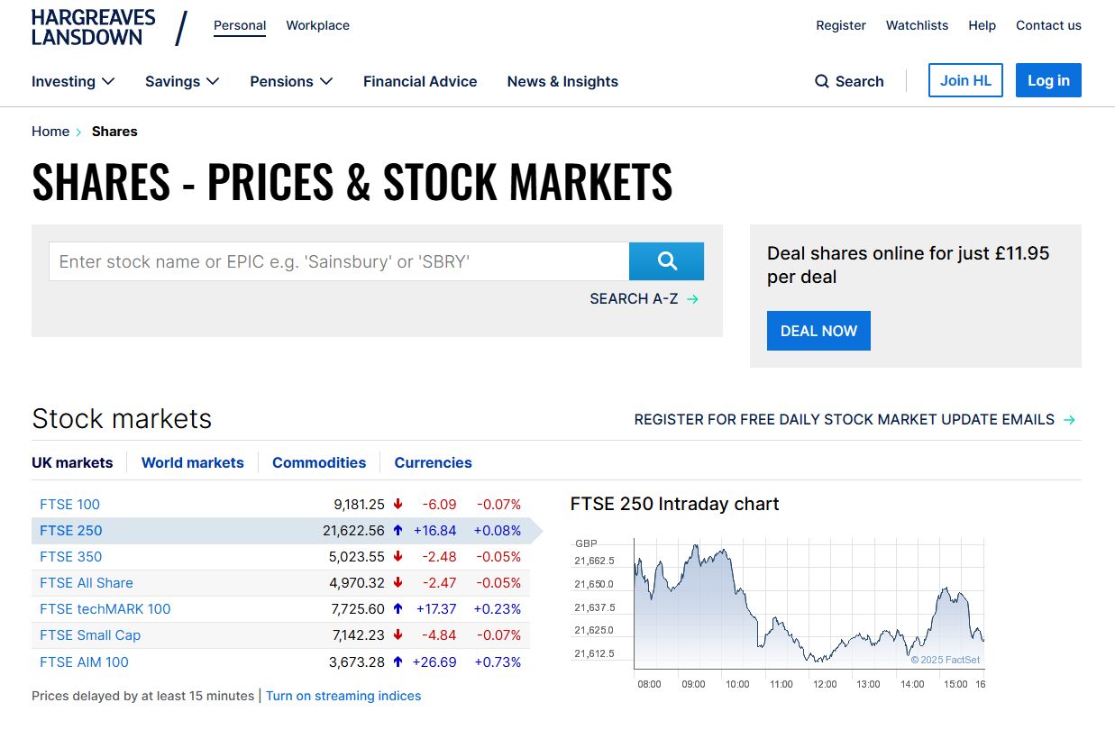The image size is (1115, 730).
Task: Click the red down arrow beside FTSE 100
Action: pyautogui.click(x=398, y=504)
